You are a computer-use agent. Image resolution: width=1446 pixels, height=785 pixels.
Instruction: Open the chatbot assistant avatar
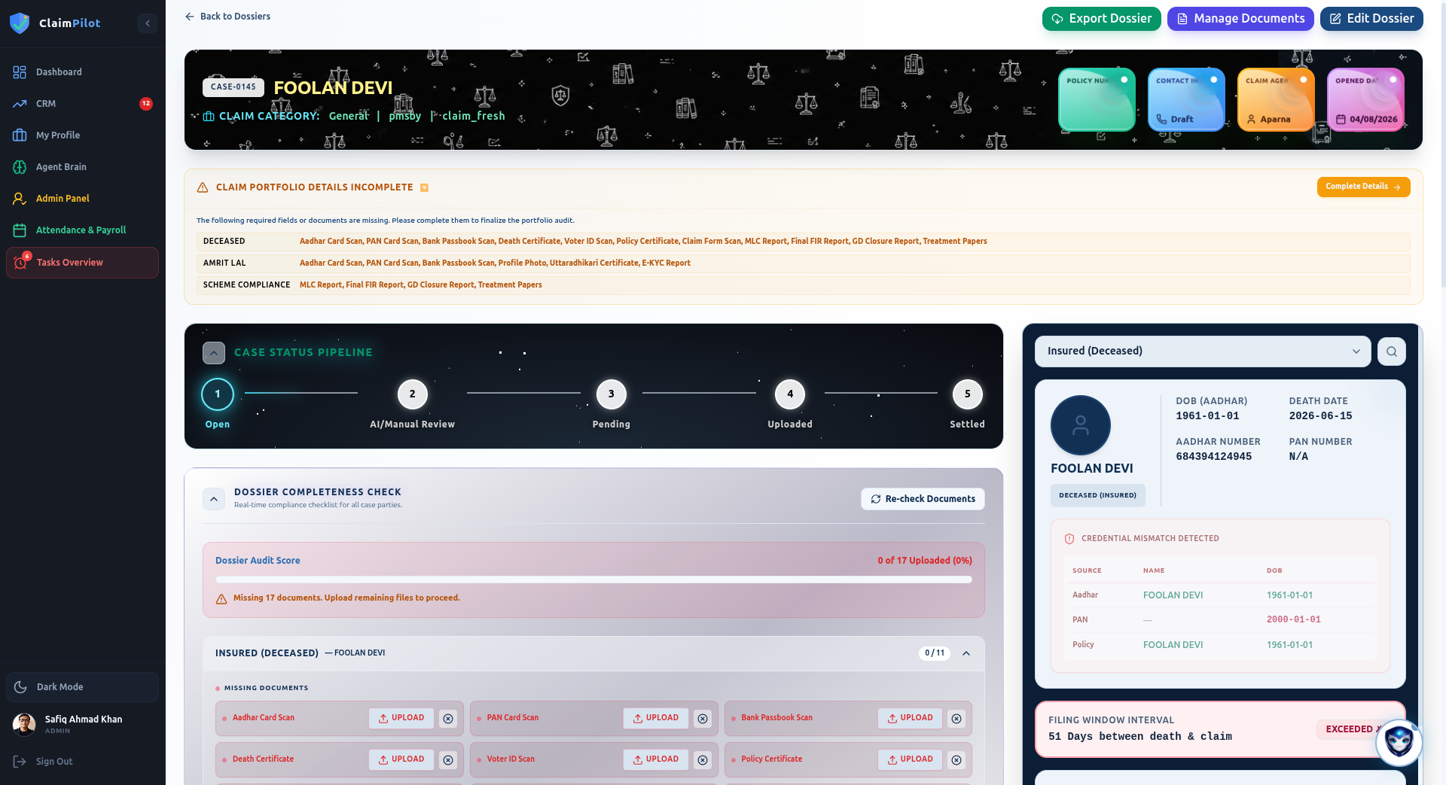point(1399,743)
